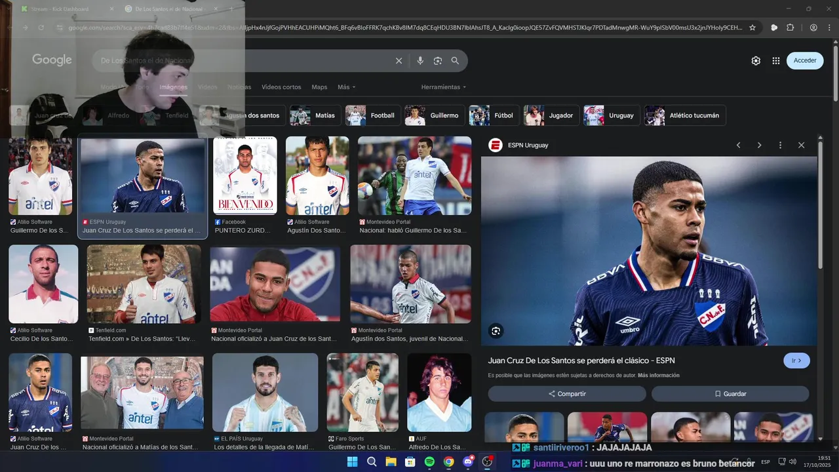Click the page vertical scrollbar
The height and width of the screenshot is (472, 839).
click(836, 72)
